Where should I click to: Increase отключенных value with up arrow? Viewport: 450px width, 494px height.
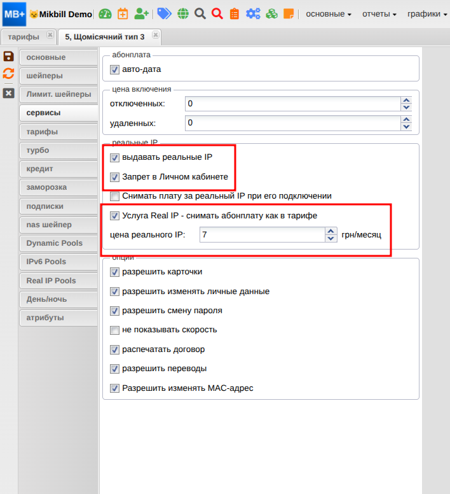[406, 100]
